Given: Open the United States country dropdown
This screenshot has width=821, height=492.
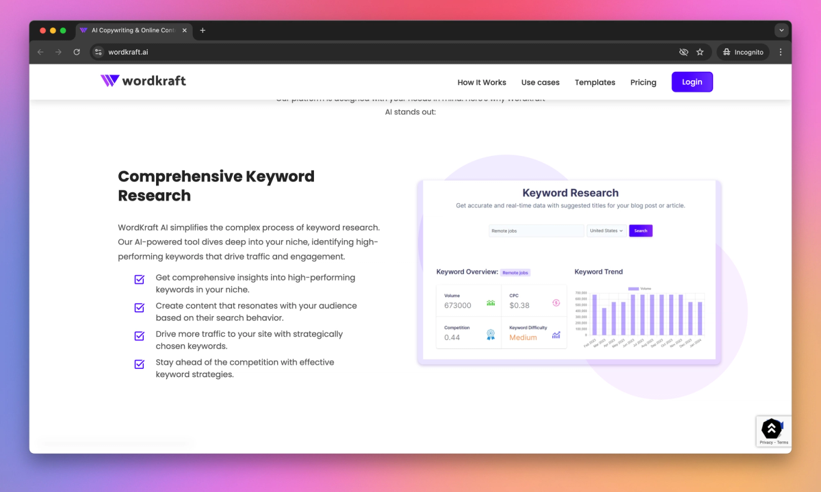Looking at the screenshot, I should 606,231.
